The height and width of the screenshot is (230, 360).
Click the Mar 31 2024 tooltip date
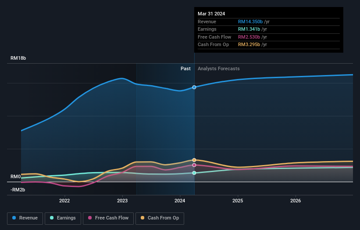click(x=211, y=14)
